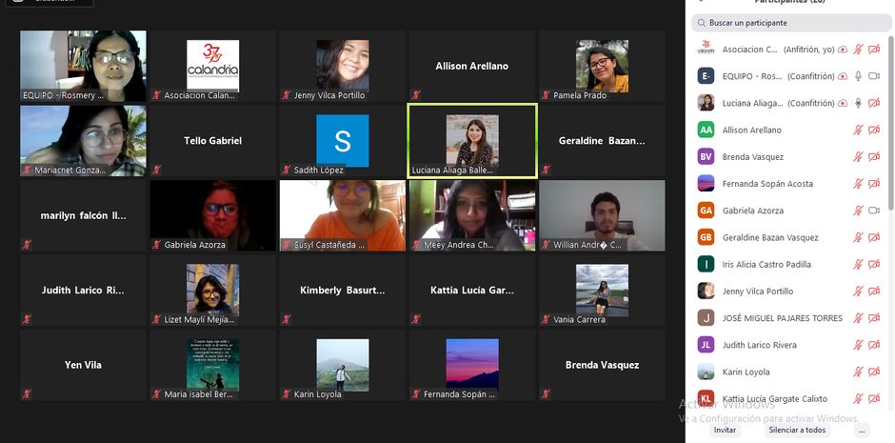
Task: Click BV avatar of Brenda Vasquez in list
Action: pos(706,156)
